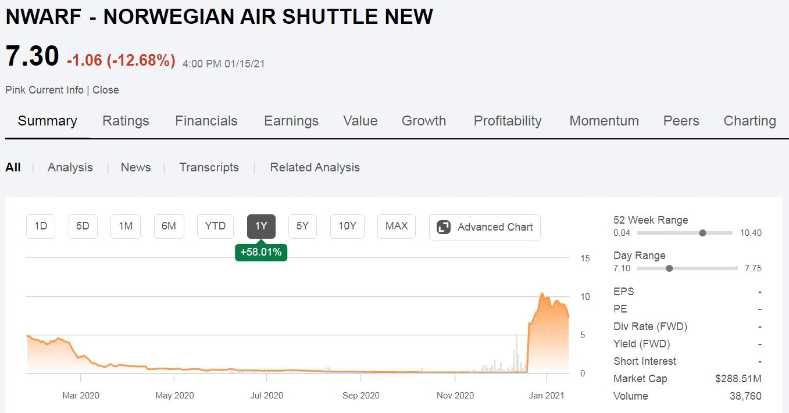This screenshot has height=413, width=789.
Task: Filter by Analysis
Action: coord(70,167)
